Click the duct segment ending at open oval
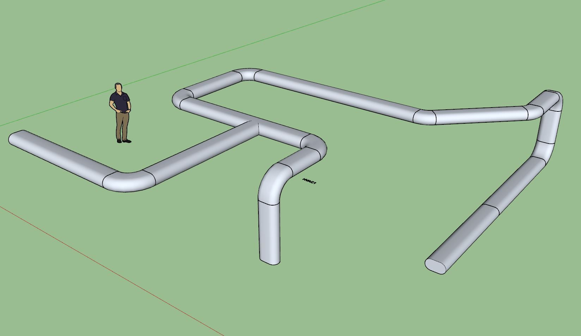Viewport: 581px width, 336px height. 462,240
